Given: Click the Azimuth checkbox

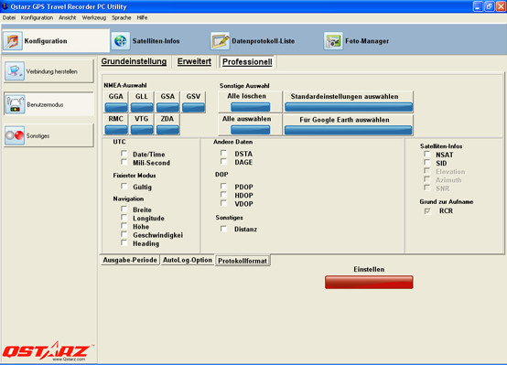Looking at the screenshot, I should 427,179.
